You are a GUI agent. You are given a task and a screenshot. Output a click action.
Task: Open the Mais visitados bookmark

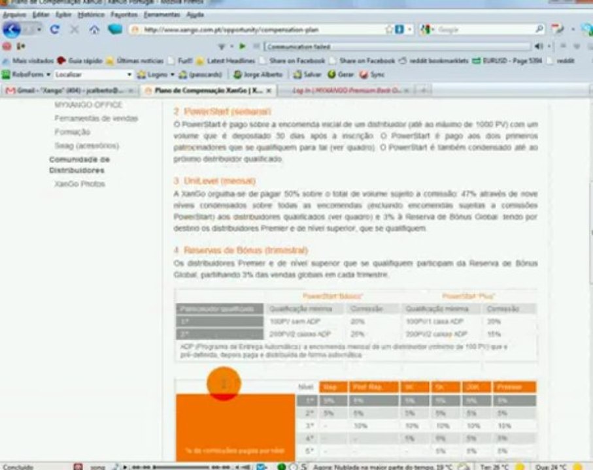[x=28, y=61]
